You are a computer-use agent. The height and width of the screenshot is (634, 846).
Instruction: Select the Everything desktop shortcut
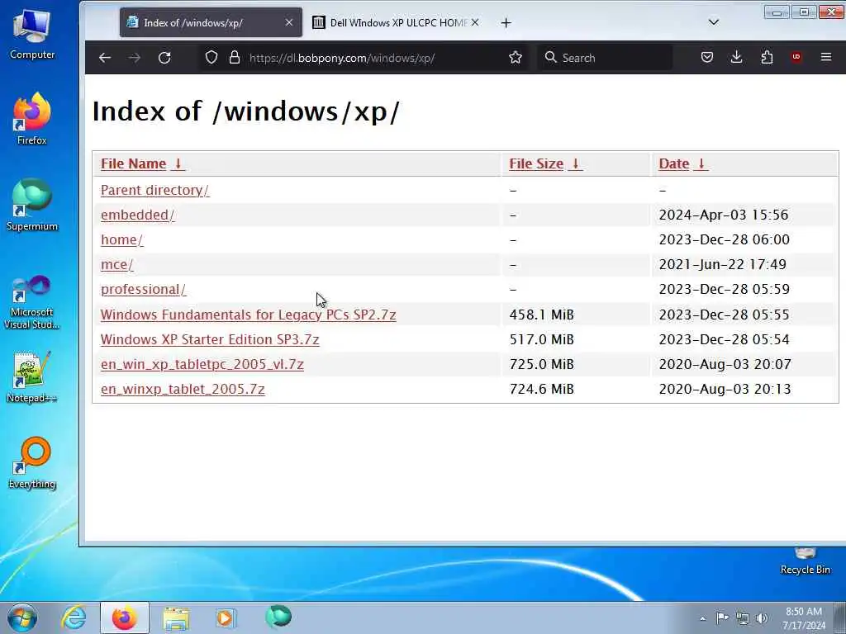32,463
